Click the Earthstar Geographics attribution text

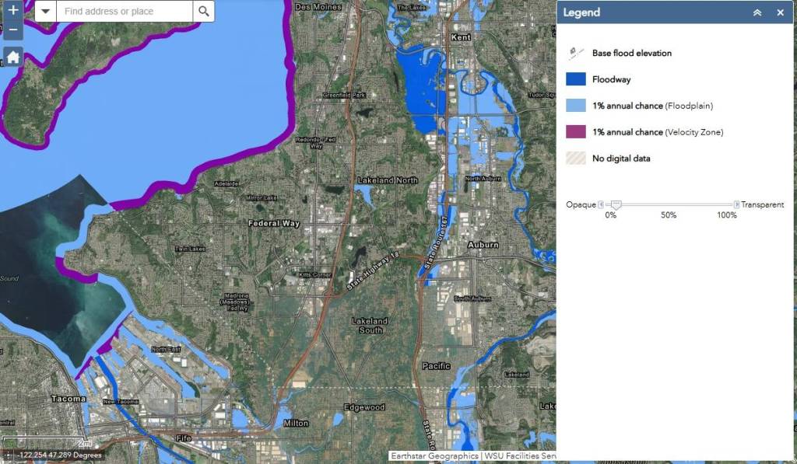(x=434, y=456)
